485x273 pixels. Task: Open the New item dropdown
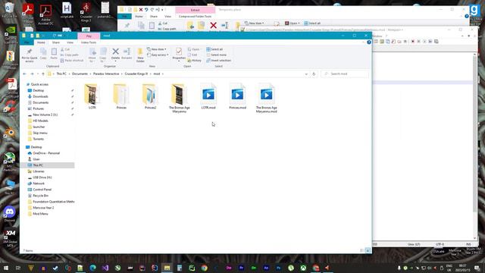tap(157, 49)
